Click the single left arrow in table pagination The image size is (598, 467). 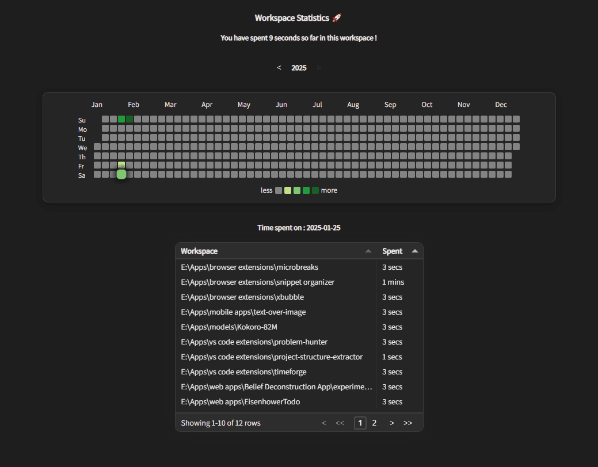pos(324,423)
